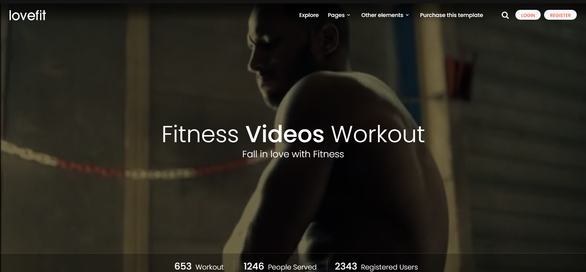Screen dimensions: 586x272
Task: Click the 1246 People Served counter
Action: pos(280,266)
